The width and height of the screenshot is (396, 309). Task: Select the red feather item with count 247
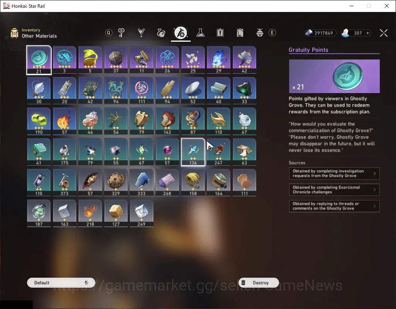pyautogui.click(x=219, y=152)
